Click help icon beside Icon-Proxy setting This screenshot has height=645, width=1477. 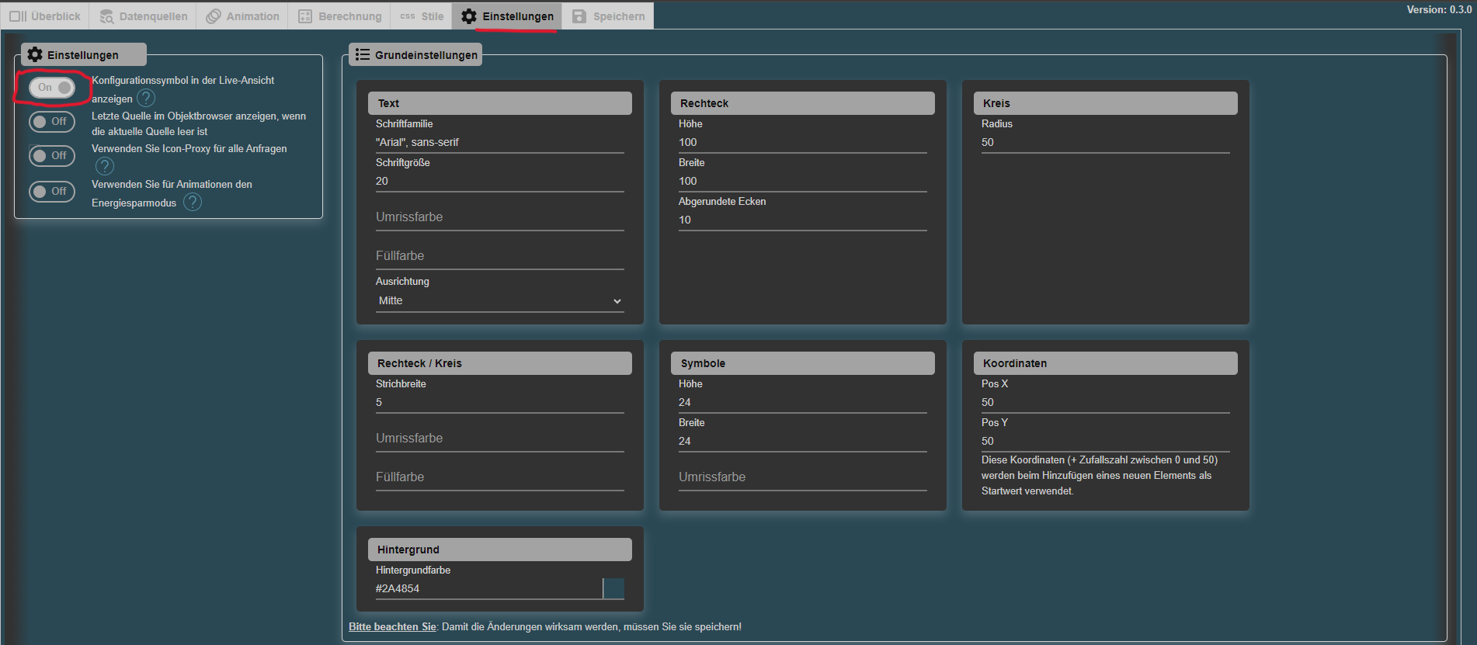(x=105, y=166)
